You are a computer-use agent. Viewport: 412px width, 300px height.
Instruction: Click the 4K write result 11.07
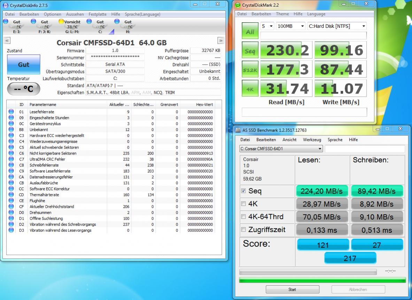click(x=341, y=88)
